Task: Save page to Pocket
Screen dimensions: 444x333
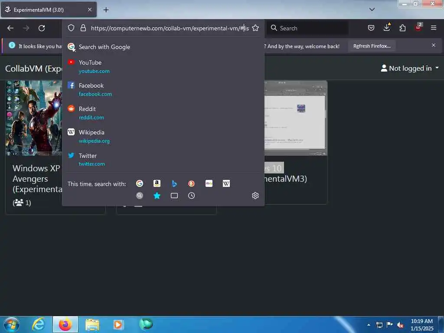Action: click(371, 28)
